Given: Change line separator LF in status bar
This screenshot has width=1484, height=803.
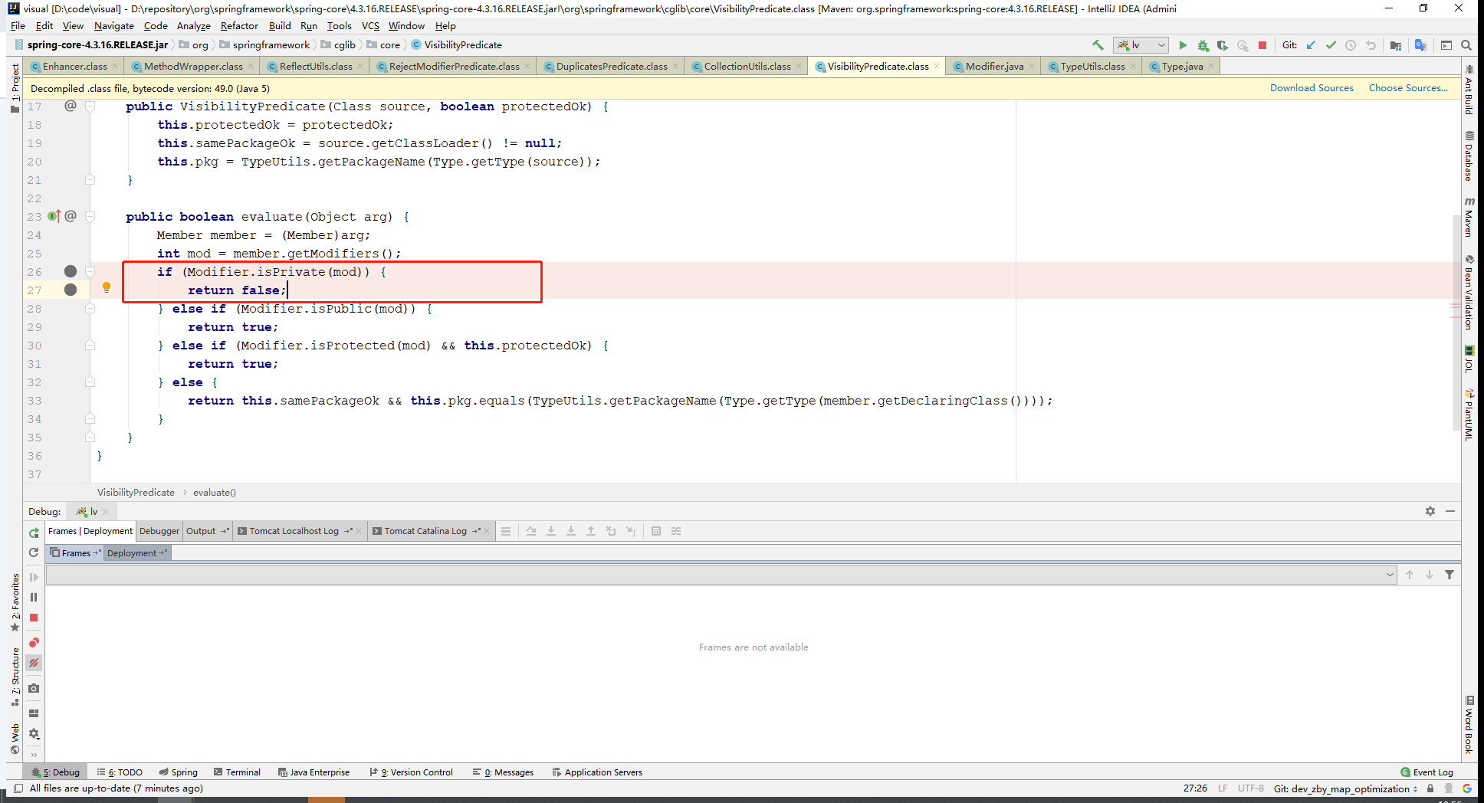Looking at the screenshot, I should point(1223,788).
